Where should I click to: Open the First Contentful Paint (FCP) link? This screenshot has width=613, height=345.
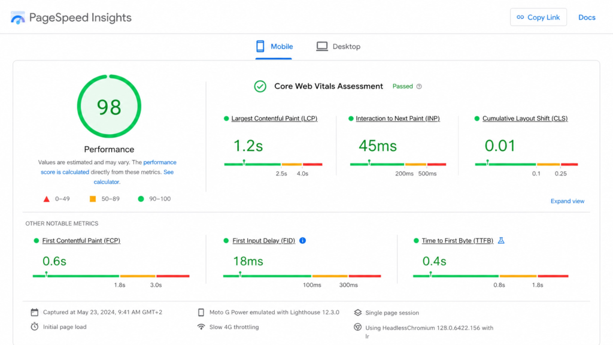pos(81,241)
